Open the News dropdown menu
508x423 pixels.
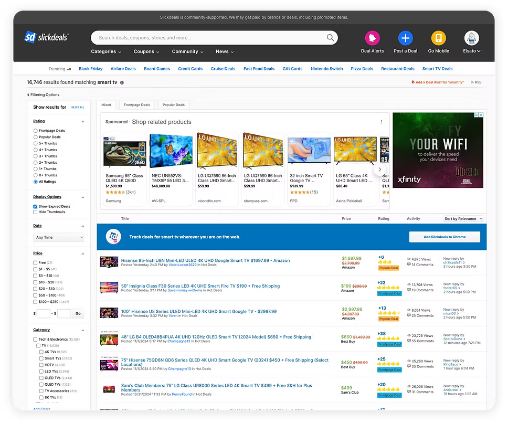click(x=225, y=51)
